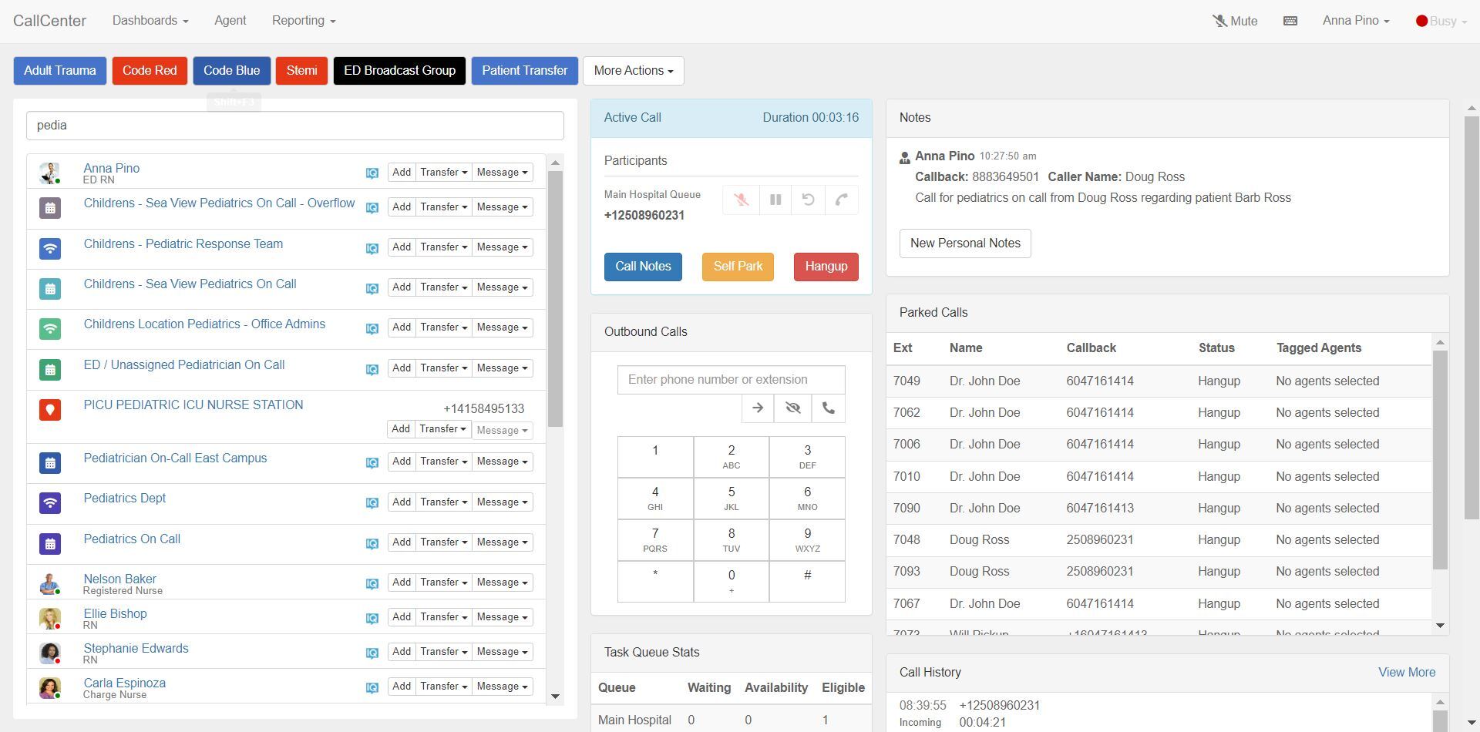Open the More Actions dropdown
The image size is (1480, 732).
pyautogui.click(x=633, y=70)
